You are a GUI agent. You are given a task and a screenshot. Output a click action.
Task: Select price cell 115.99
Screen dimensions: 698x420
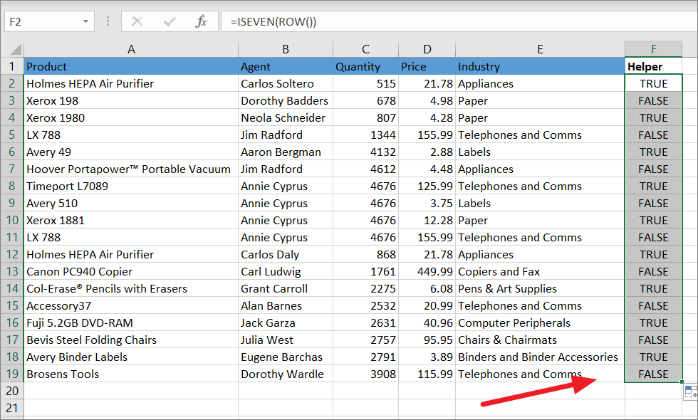coord(427,374)
